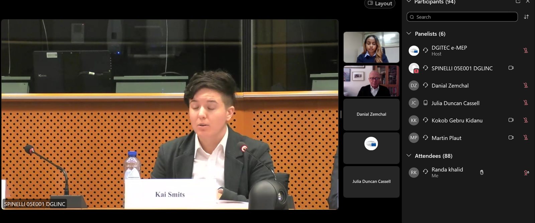This screenshot has width=535, height=223.
Task: Click muted mic icon for Danial Zemchal
Action: pyautogui.click(x=525, y=86)
